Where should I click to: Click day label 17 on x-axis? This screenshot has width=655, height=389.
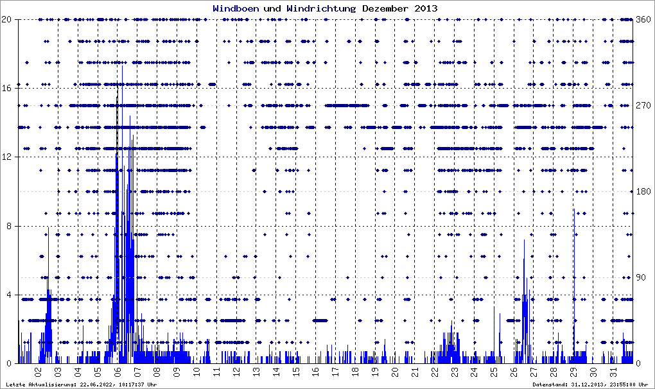tap(335, 372)
